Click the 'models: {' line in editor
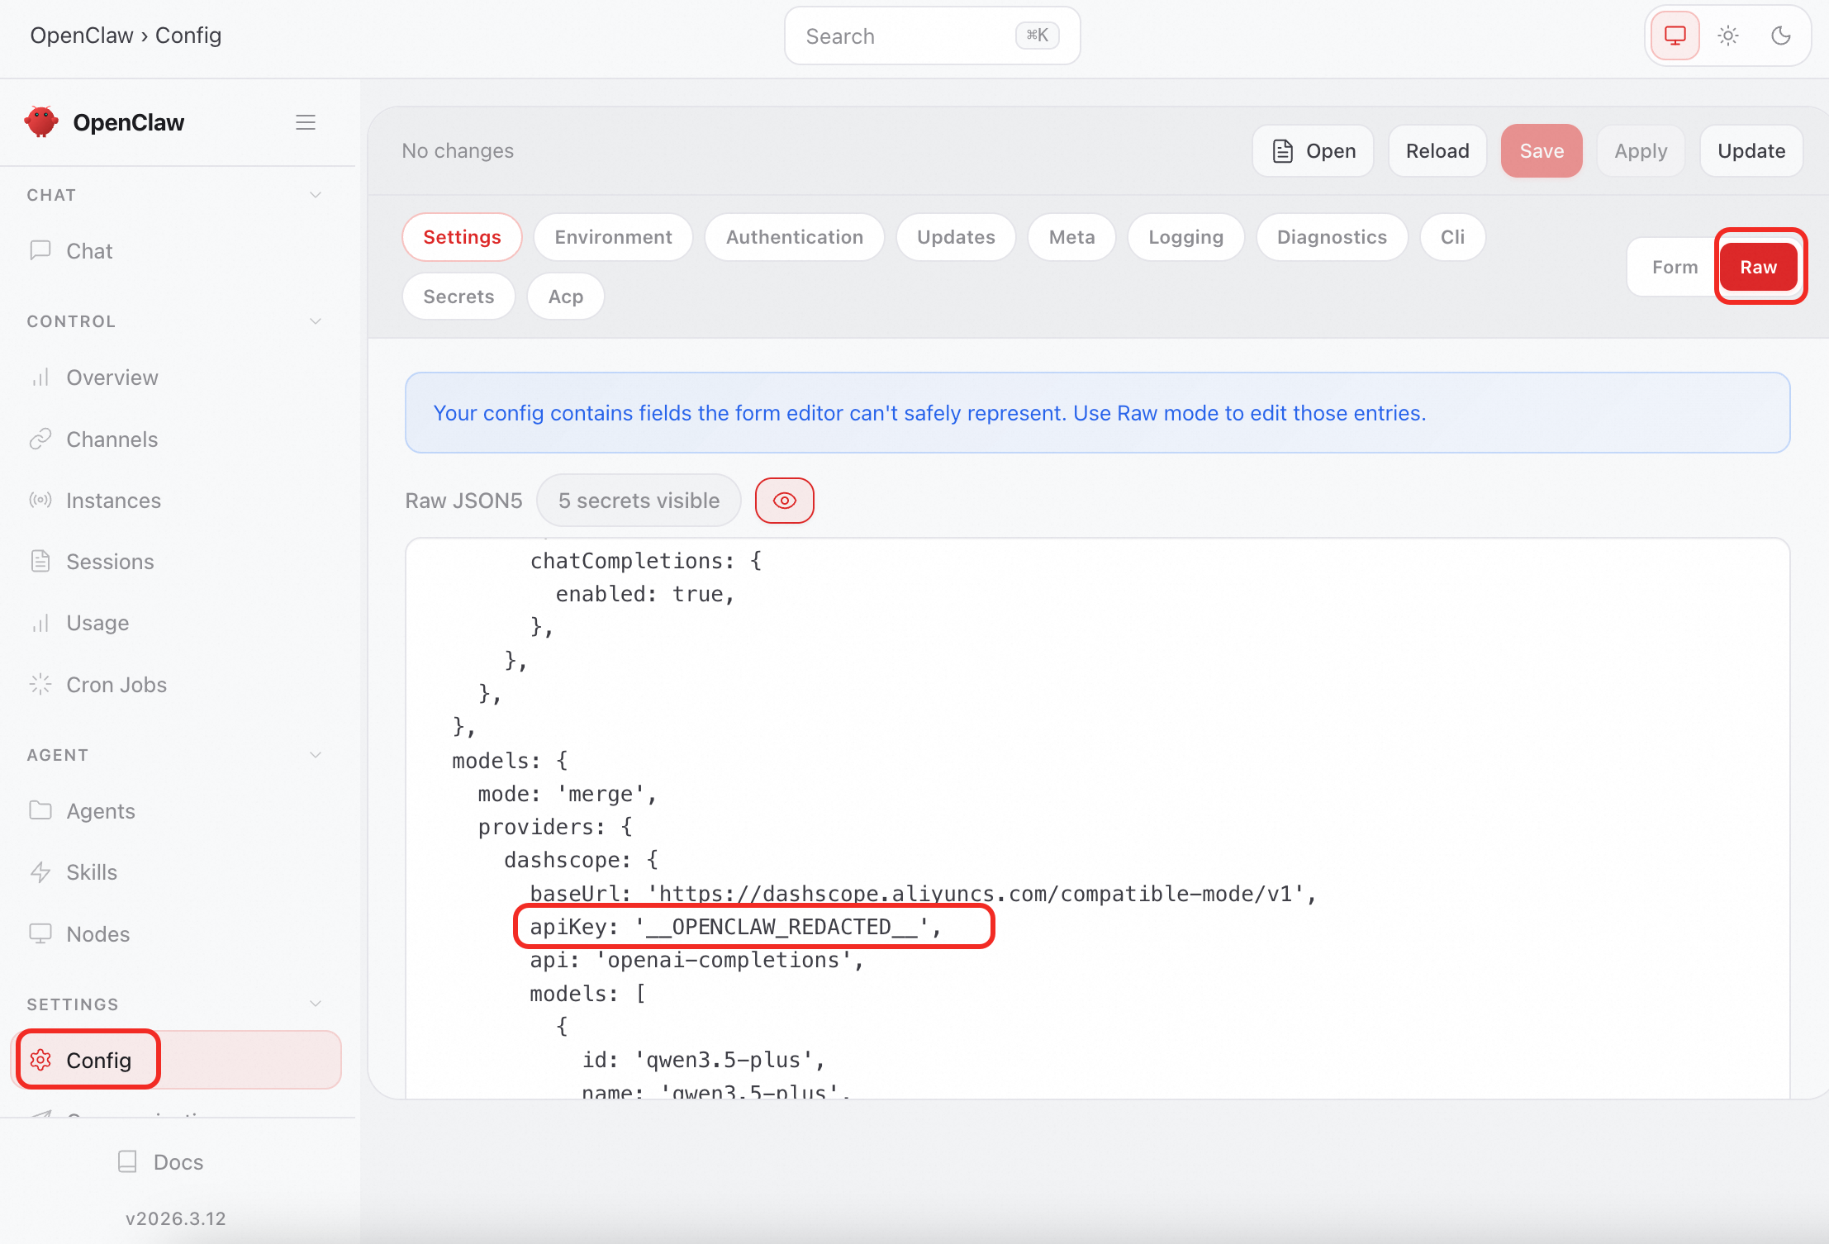This screenshot has width=1829, height=1244. (x=510, y=761)
